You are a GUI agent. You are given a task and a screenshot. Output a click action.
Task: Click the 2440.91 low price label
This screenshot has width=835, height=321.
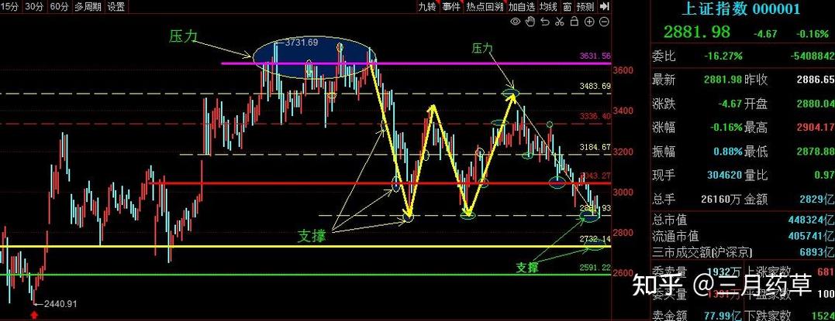[60, 304]
